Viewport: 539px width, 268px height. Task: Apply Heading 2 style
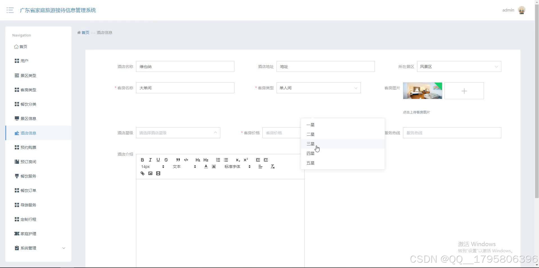pyautogui.click(x=206, y=160)
